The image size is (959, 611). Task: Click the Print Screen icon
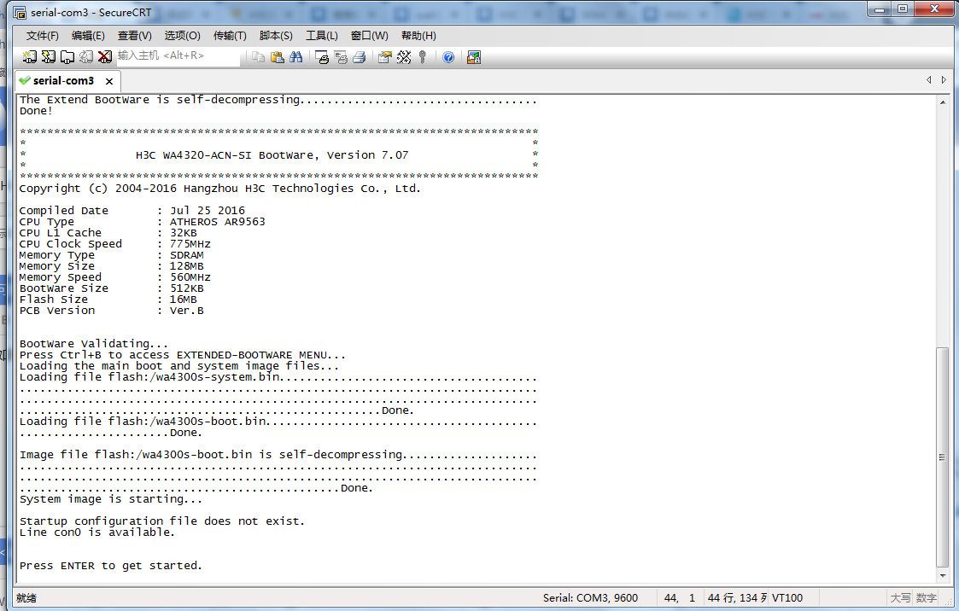(x=322, y=57)
